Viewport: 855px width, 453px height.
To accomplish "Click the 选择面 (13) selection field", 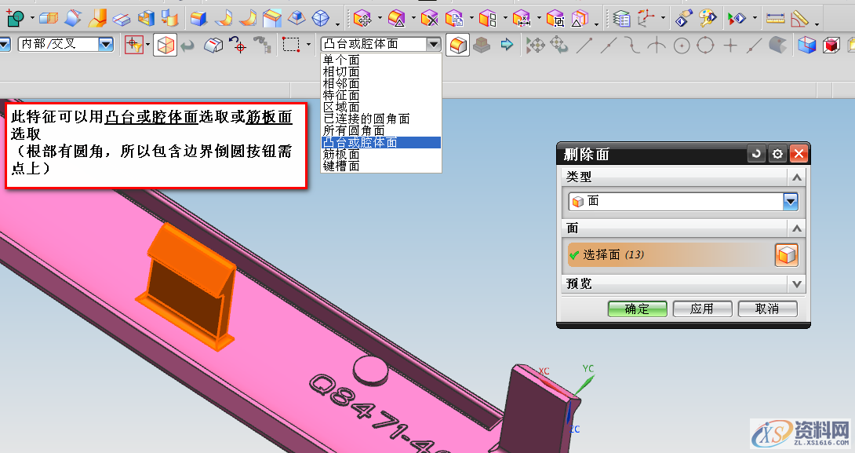I will (x=667, y=255).
